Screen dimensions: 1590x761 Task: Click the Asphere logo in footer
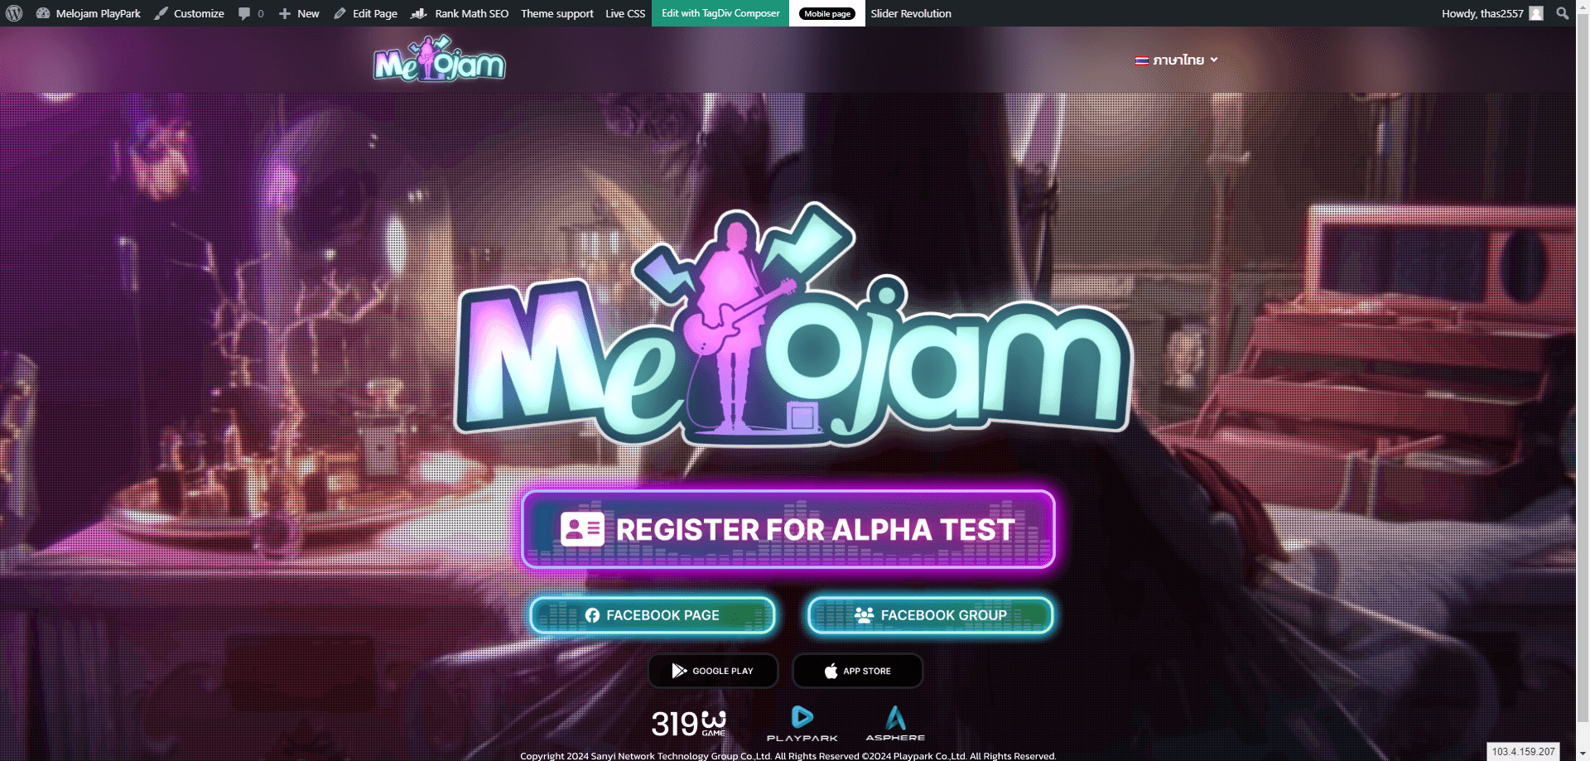coord(895,723)
